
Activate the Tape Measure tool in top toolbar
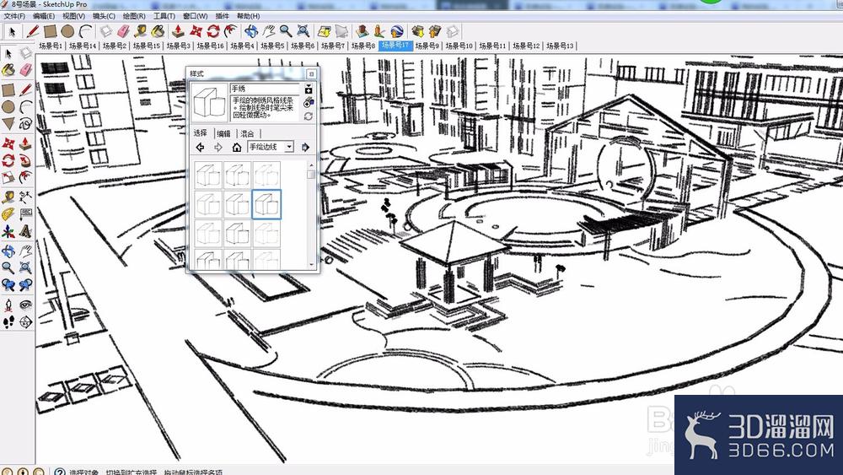pos(141,31)
